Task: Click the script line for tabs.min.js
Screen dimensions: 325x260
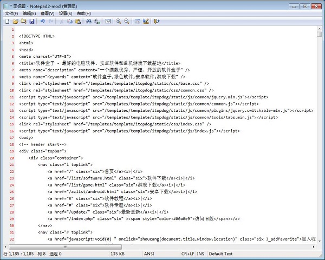Action: pyautogui.click(x=148, y=117)
